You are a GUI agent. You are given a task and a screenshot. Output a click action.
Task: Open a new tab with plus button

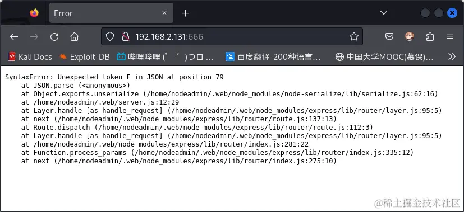(x=186, y=13)
